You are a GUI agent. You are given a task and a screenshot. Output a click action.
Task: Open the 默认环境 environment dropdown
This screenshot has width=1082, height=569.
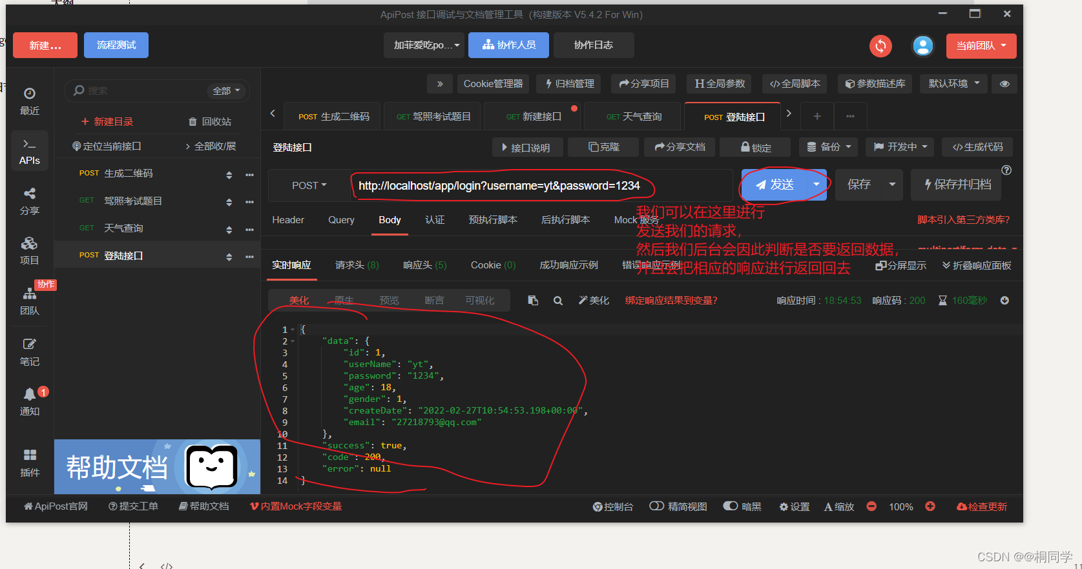point(953,84)
